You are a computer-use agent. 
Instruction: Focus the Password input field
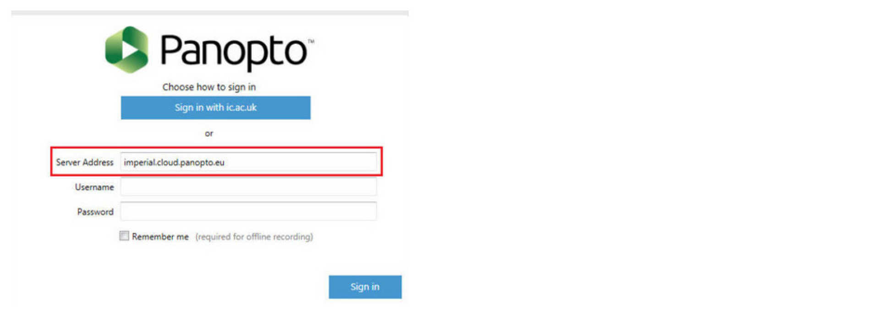(x=248, y=211)
